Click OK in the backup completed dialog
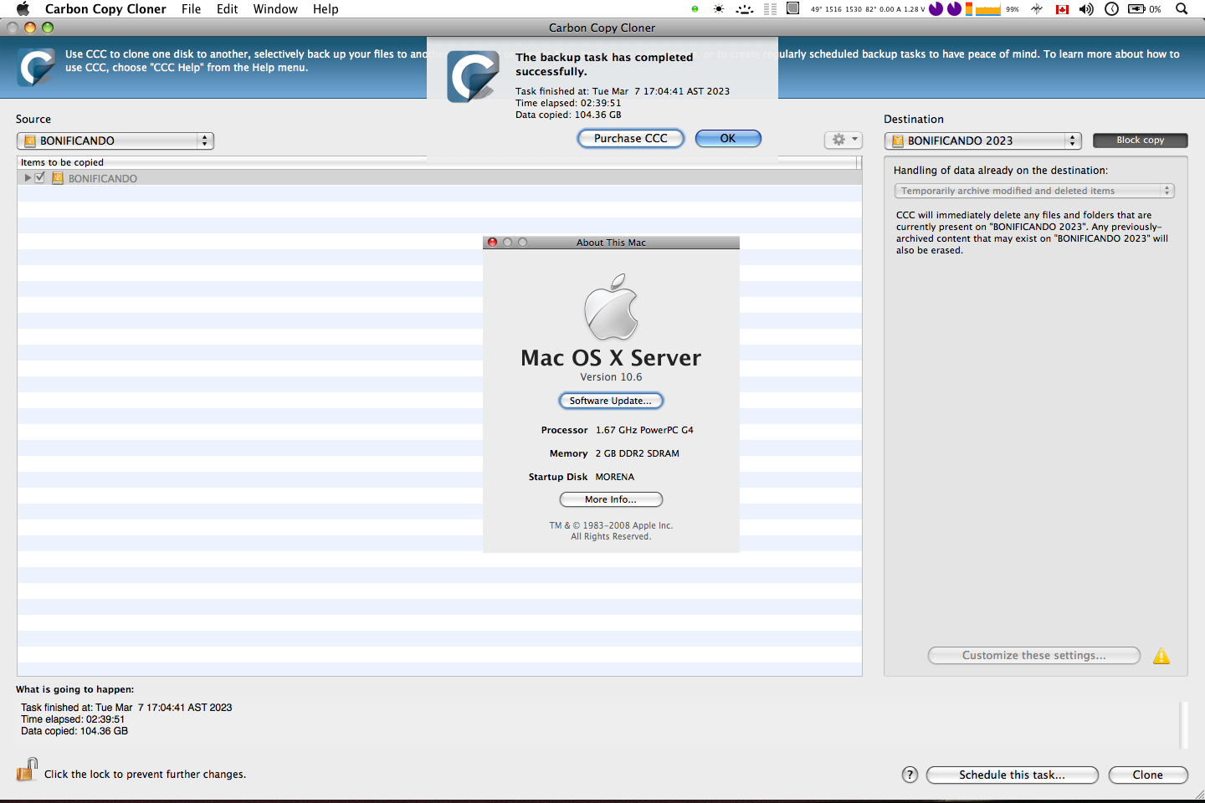The height and width of the screenshot is (803, 1205). pyautogui.click(x=728, y=139)
